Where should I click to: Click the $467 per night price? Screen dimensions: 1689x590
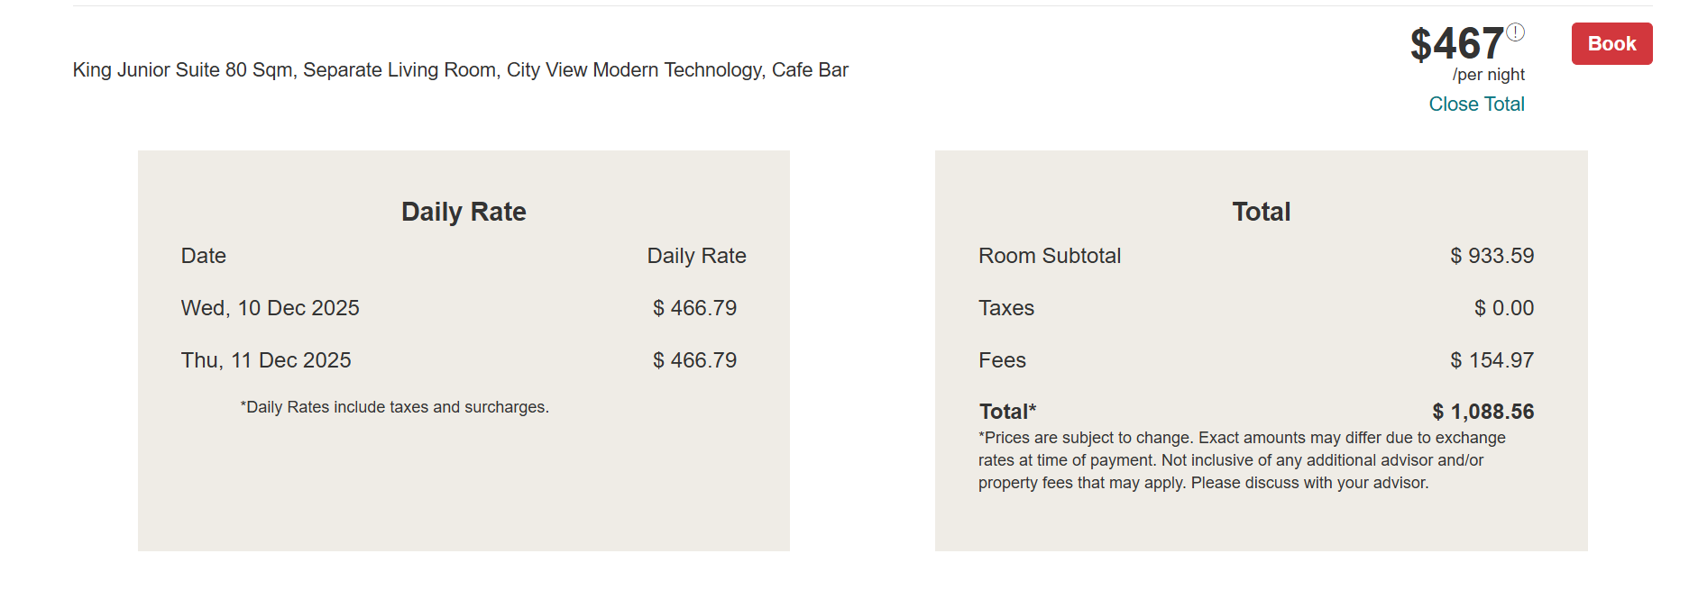click(1456, 44)
